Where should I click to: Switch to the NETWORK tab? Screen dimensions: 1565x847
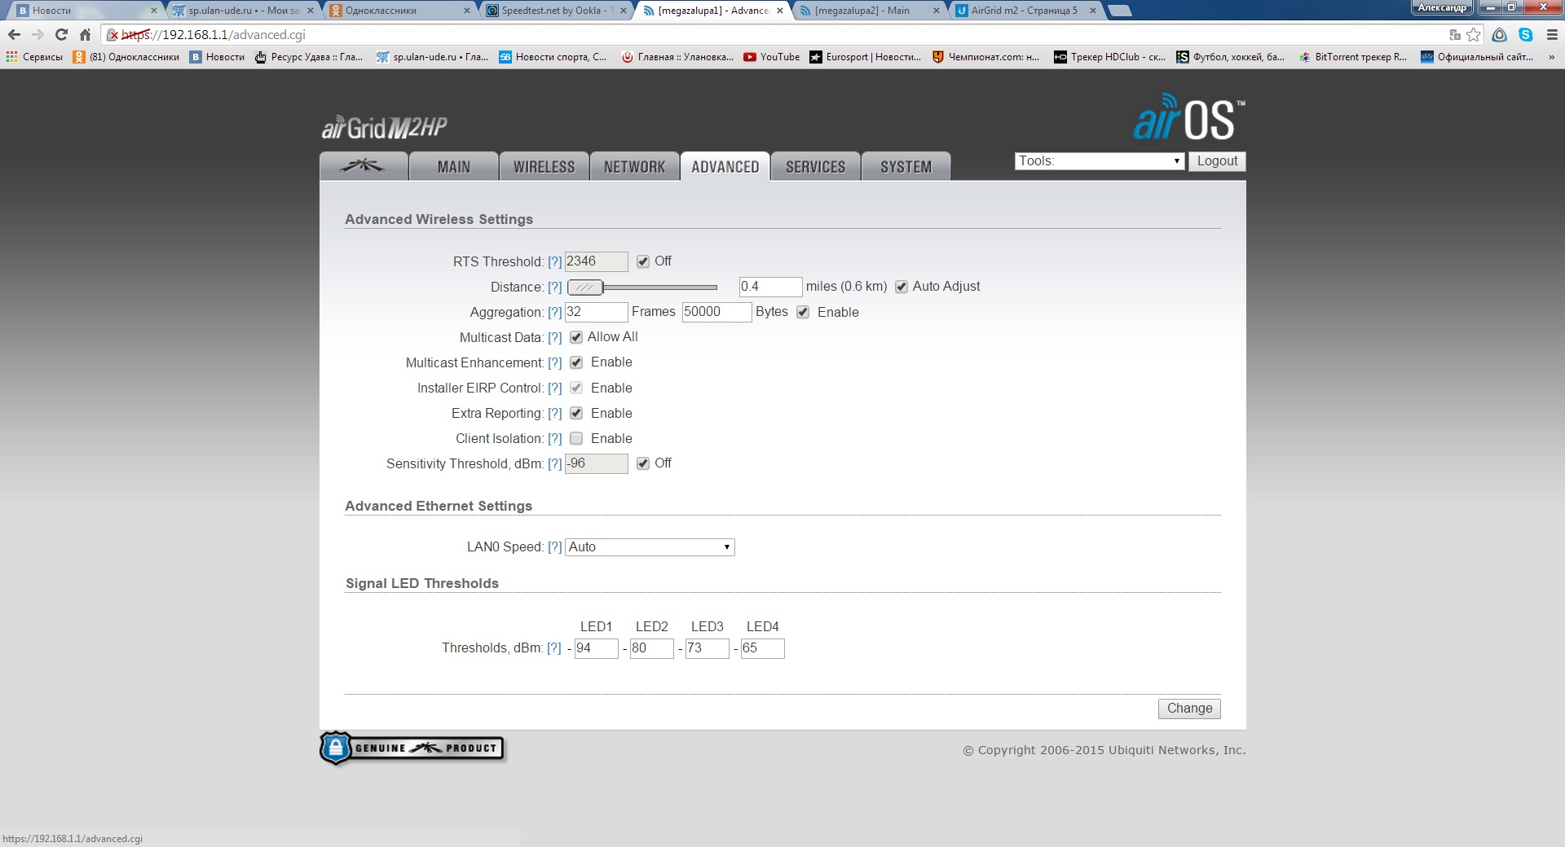coord(634,166)
